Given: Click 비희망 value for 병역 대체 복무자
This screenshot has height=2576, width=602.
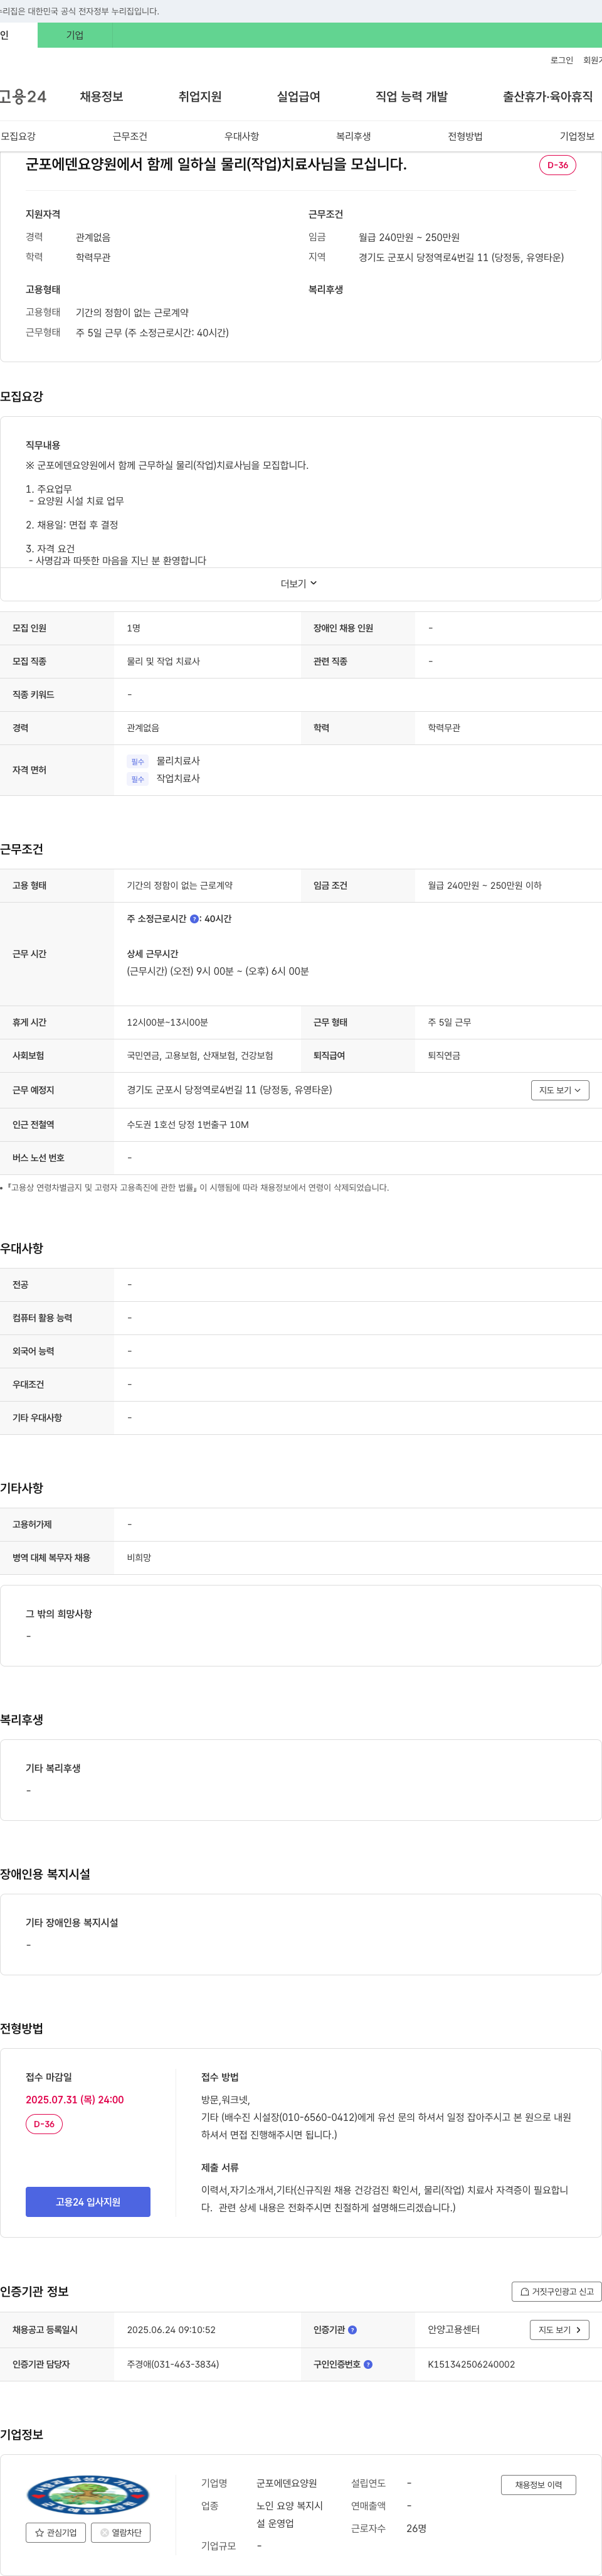Looking at the screenshot, I should click(139, 1557).
